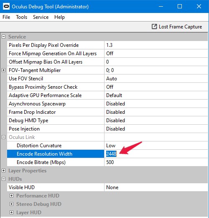The width and height of the screenshot is (209, 218).
Task: Change Asynchronous Spacewarp Disabled value
Action: (156, 104)
